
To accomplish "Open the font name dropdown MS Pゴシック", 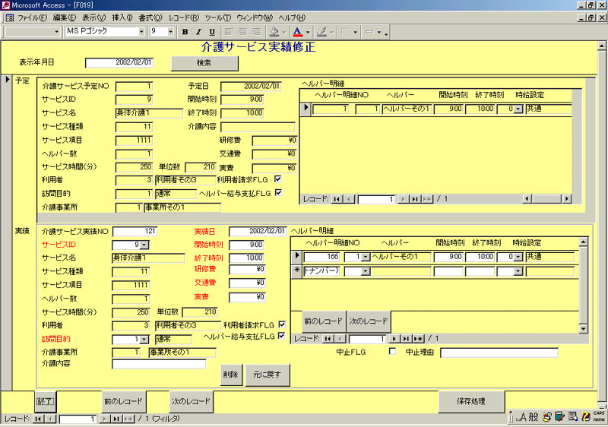I will coord(141,32).
